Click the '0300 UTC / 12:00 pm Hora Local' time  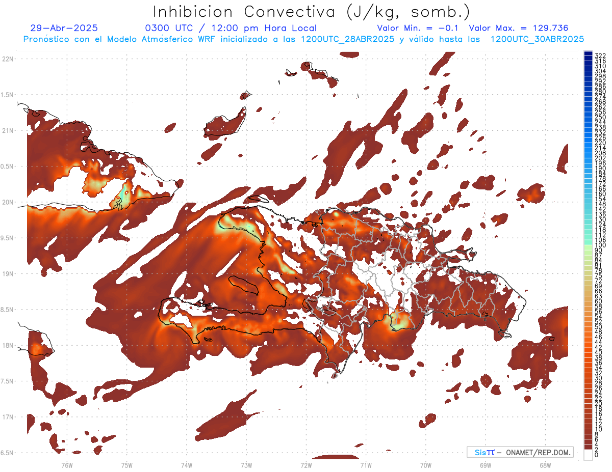click(231, 28)
